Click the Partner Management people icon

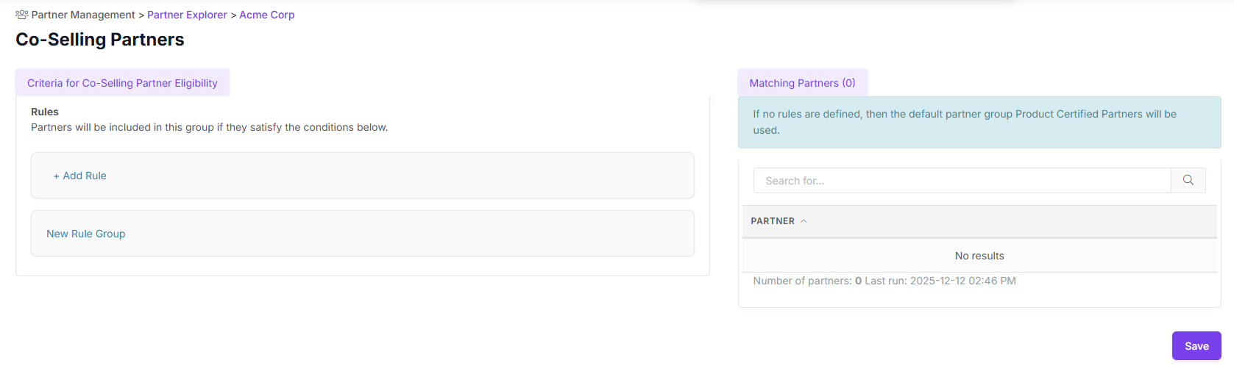[22, 15]
